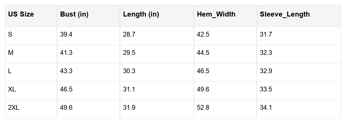Select bust value 43.3 for size L

coord(66,71)
